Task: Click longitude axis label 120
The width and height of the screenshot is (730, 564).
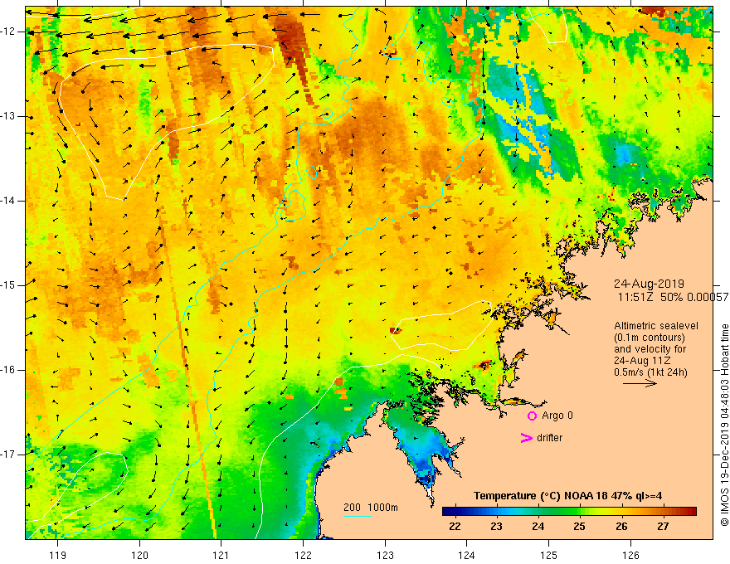Action: tap(139, 555)
